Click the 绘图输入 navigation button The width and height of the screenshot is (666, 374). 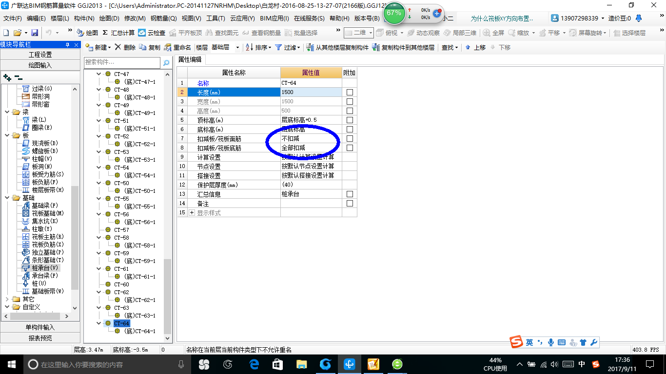pyautogui.click(x=40, y=65)
